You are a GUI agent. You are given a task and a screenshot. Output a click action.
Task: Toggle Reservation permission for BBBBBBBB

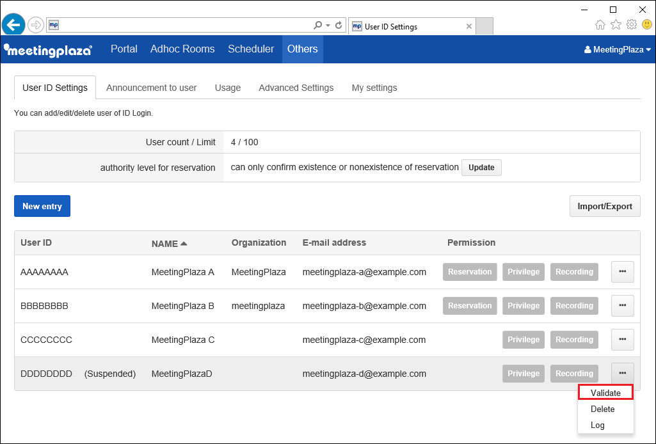tap(470, 306)
